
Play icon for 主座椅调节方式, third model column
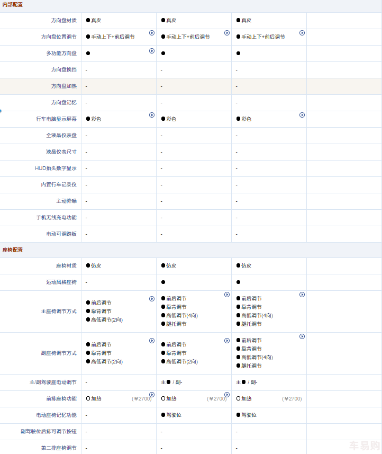tap(302, 295)
